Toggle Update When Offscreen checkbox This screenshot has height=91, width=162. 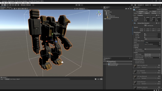pyautogui.click(x=145, y=41)
